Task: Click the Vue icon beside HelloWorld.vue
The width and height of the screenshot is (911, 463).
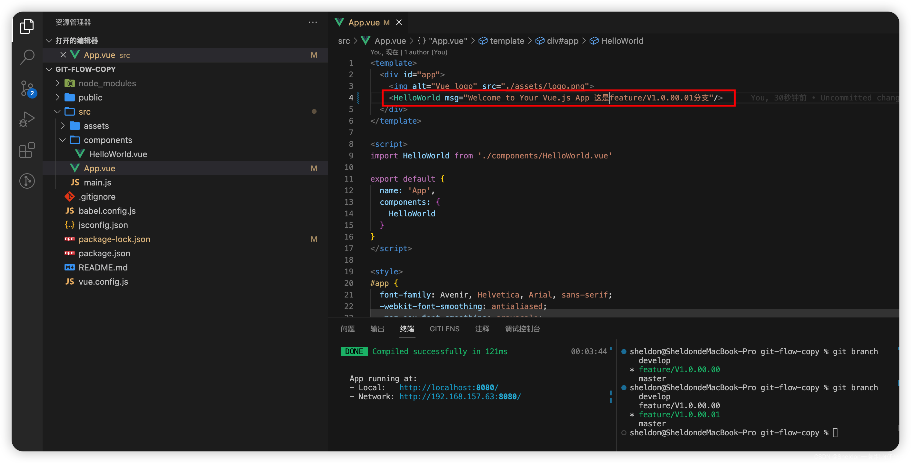Action: point(80,154)
